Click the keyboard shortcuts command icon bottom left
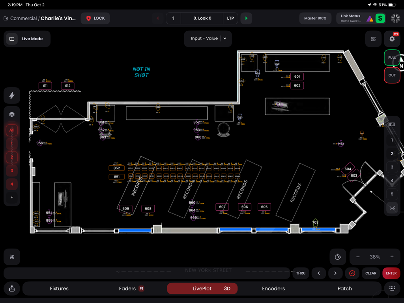The image size is (404, 303). 11,256
